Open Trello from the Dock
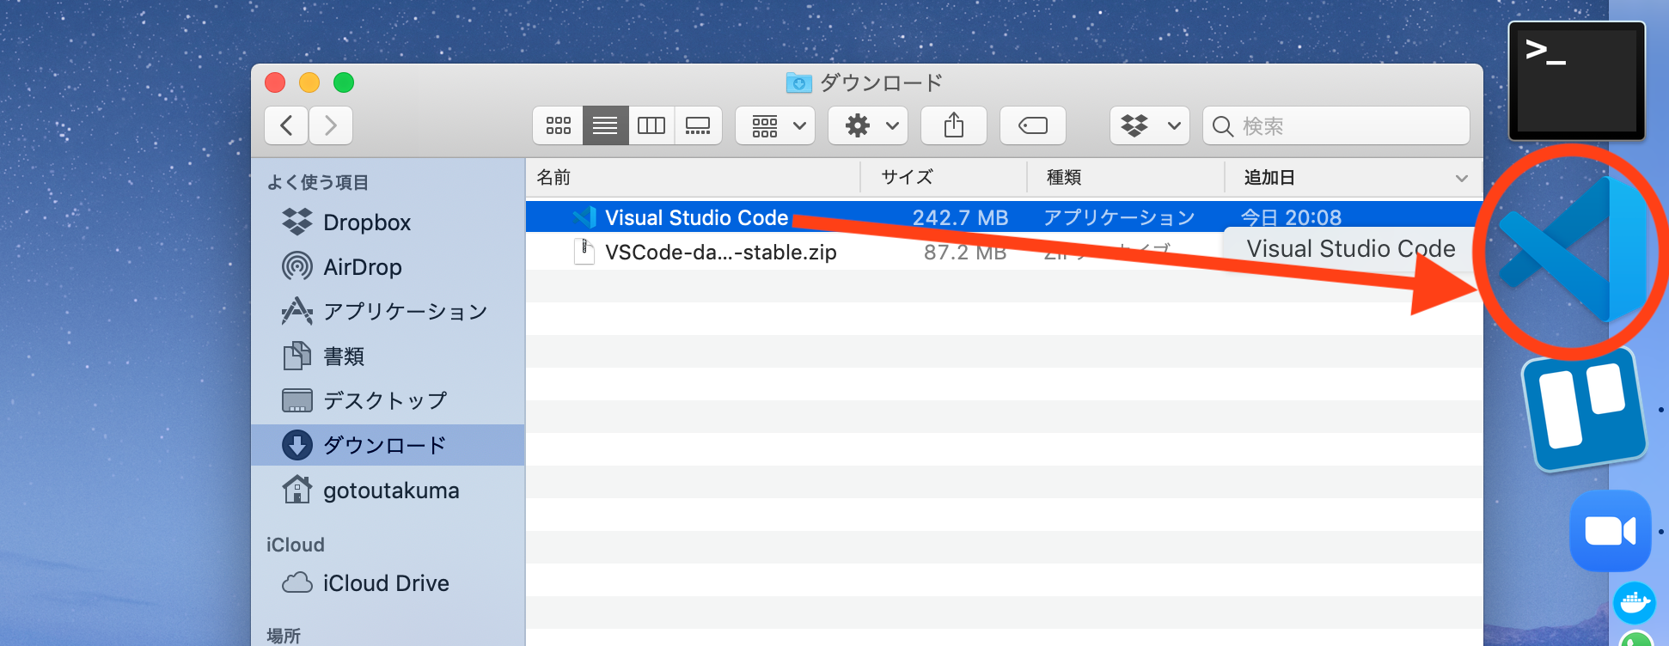The height and width of the screenshot is (646, 1669). [x=1584, y=409]
